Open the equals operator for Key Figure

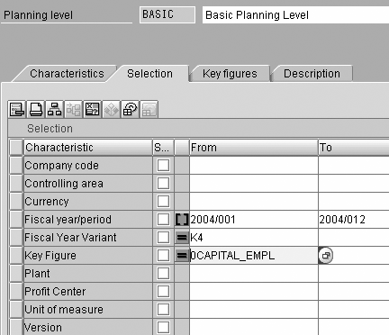182,256
